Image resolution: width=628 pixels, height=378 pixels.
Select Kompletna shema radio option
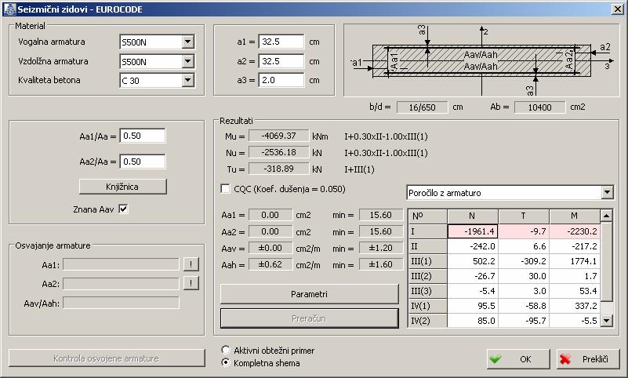pyautogui.click(x=226, y=363)
